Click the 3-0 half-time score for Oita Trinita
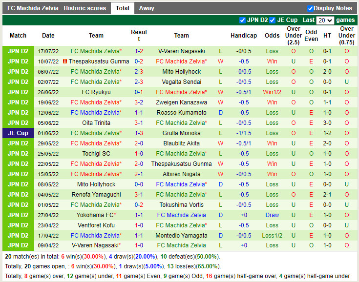Image resolution: width=359 pixels, height=282 pixels. pos(327,123)
